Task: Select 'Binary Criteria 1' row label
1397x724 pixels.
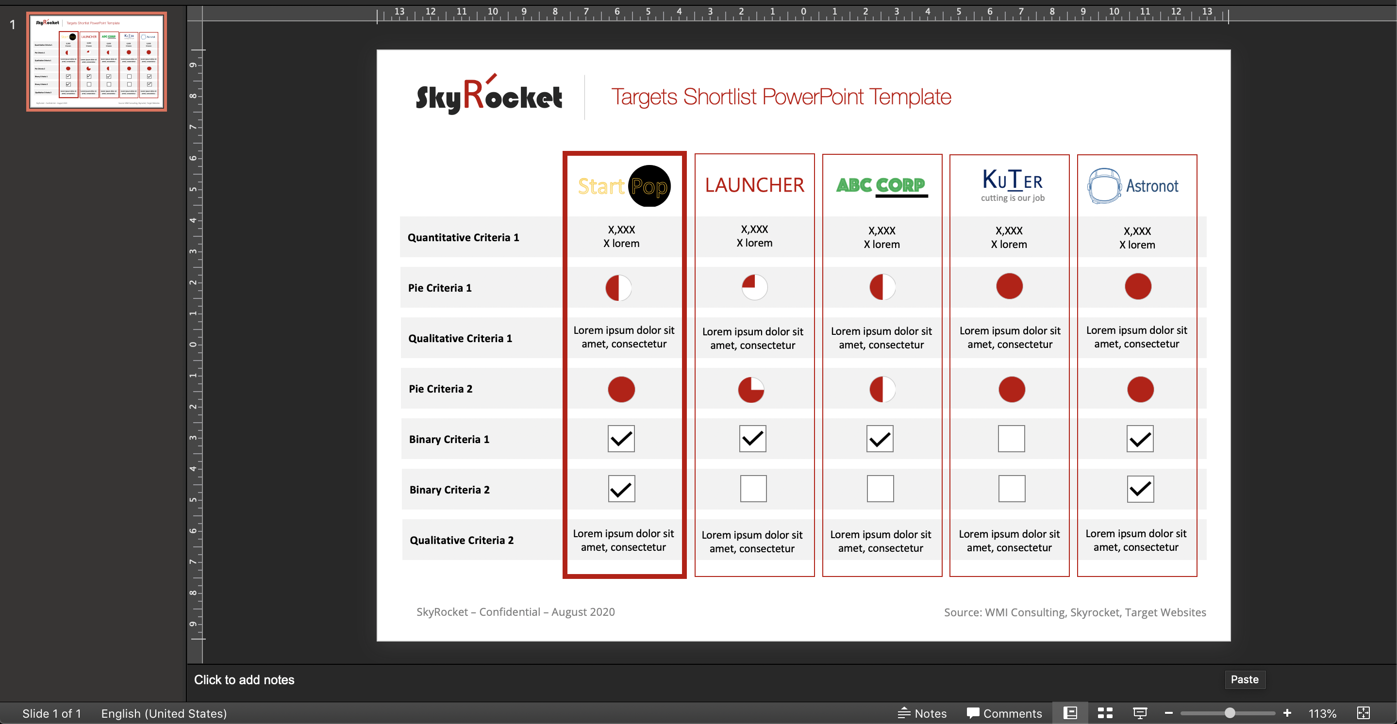Action: tap(449, 439)
